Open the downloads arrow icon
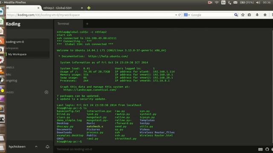The width and height of the screenshot is (273, 153). tap(257, 15)
